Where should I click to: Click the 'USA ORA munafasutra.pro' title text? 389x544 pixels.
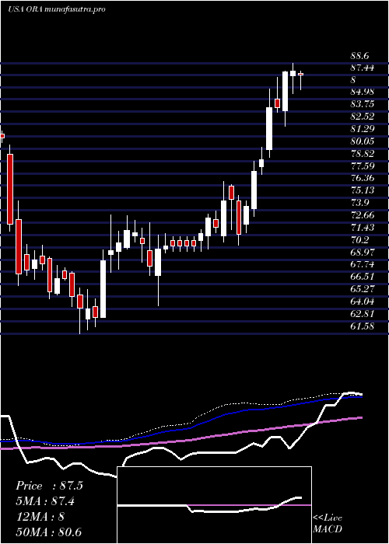point(56,9)
